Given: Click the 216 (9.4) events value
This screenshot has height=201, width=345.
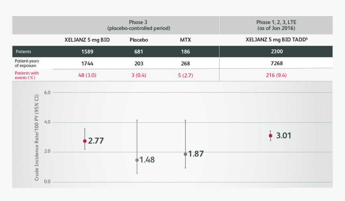Looking at the screenshot, I should (276, 75).
